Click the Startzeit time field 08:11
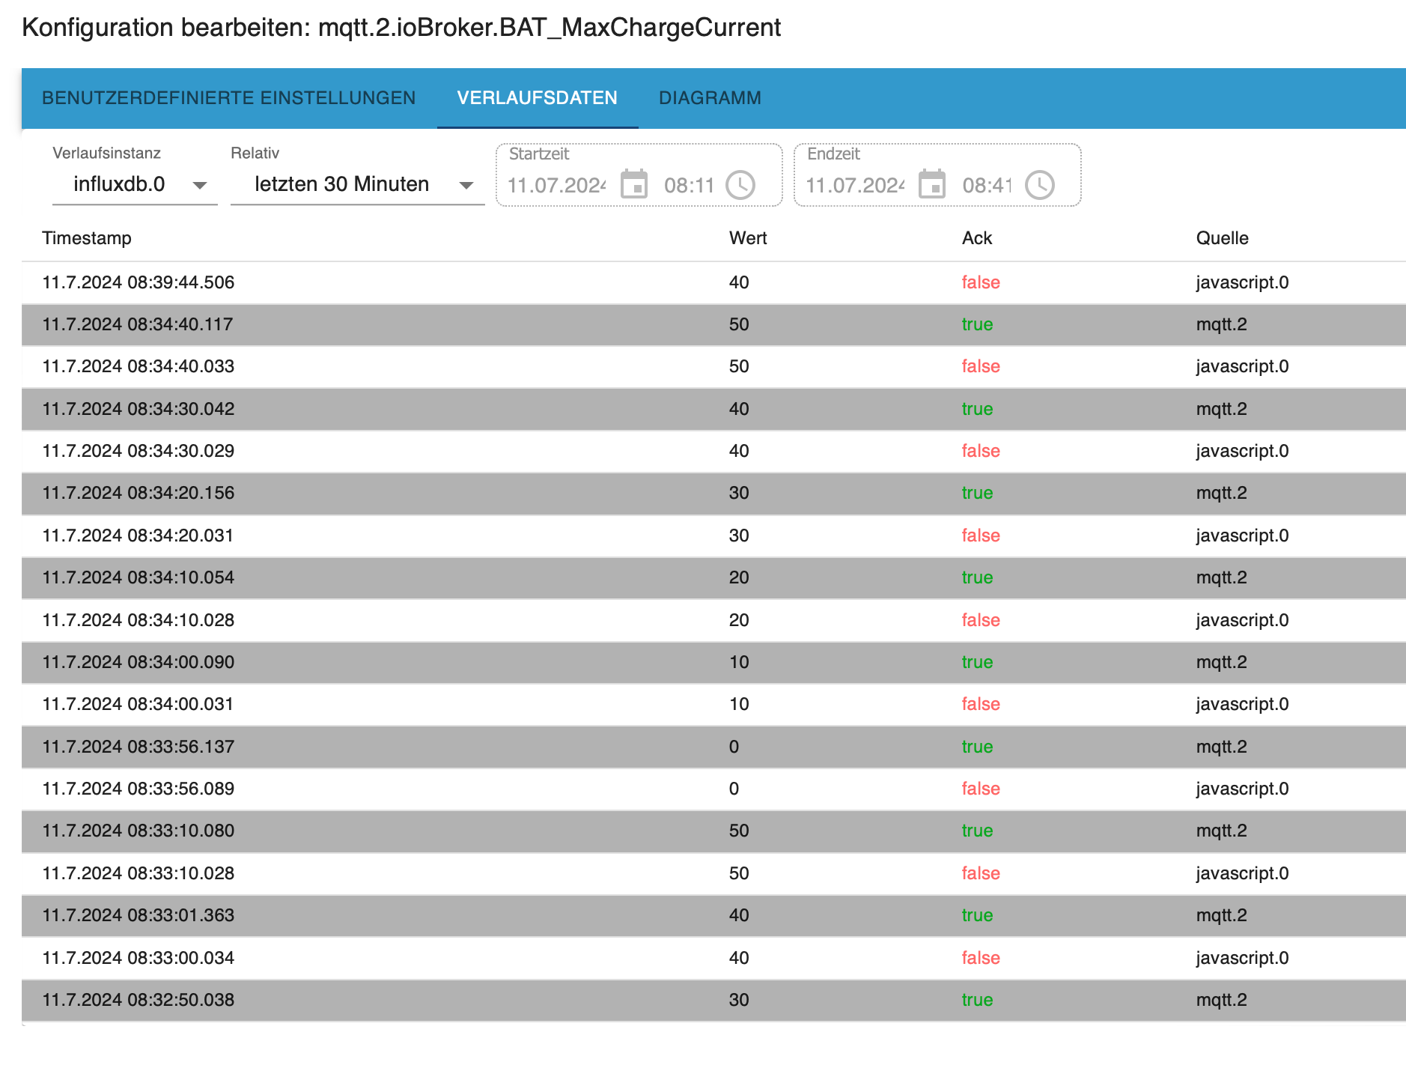Viewport: 1406px width, 1071px height. tap(690, 185)
